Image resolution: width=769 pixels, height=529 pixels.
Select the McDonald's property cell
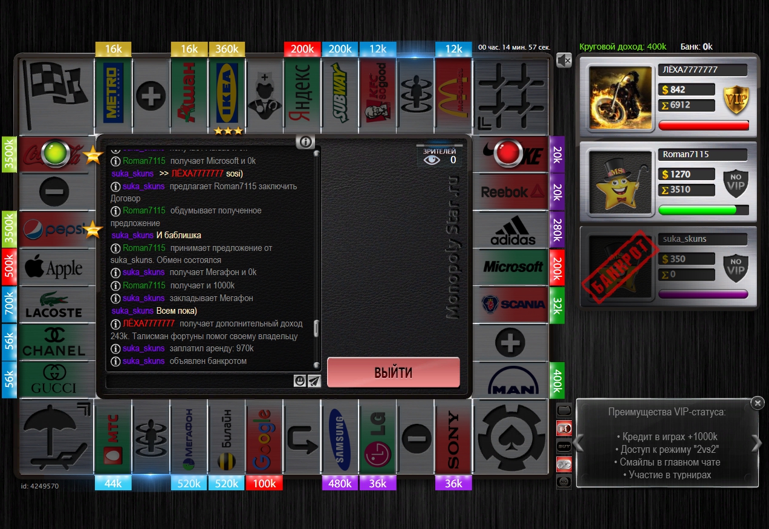tap(453, 95)
